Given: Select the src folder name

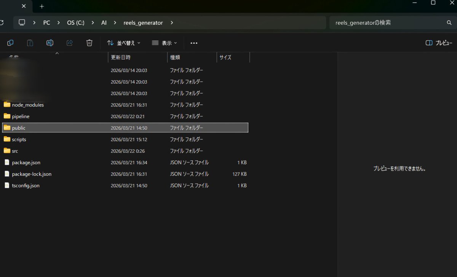Looking at the screenshot, I should tap(15, 151).
